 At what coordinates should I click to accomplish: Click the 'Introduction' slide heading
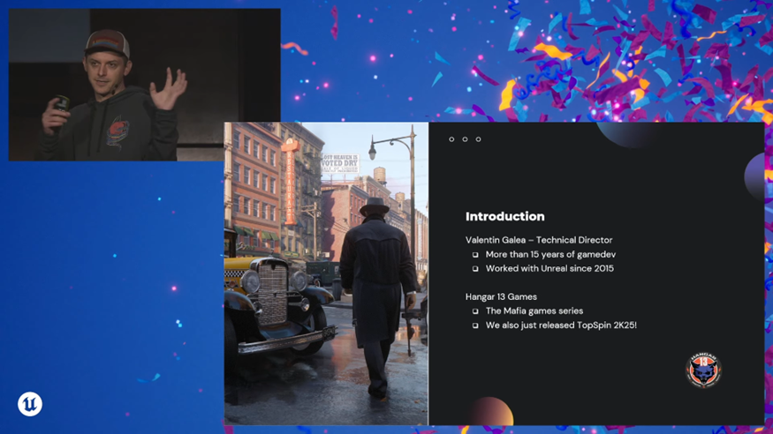(504, 216)
